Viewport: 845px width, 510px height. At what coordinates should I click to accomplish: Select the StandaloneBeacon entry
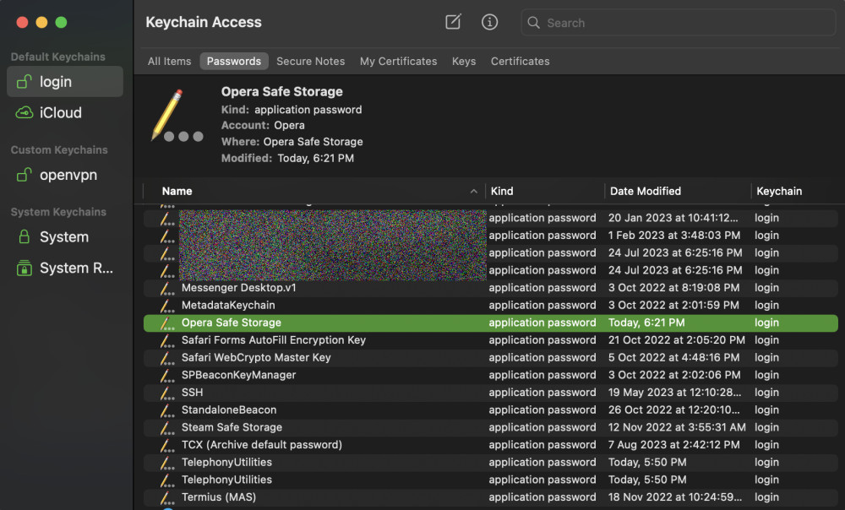click(x=228, y=410)
